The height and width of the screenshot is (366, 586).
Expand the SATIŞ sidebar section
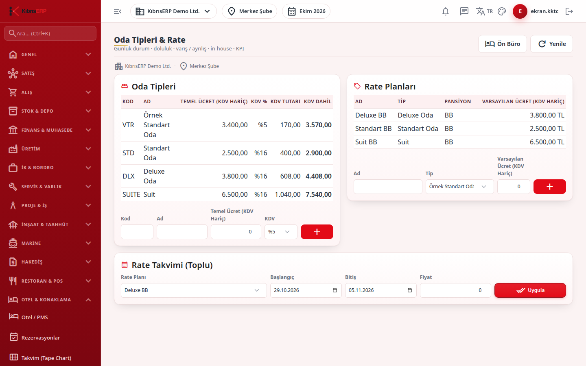coord(50,73)
